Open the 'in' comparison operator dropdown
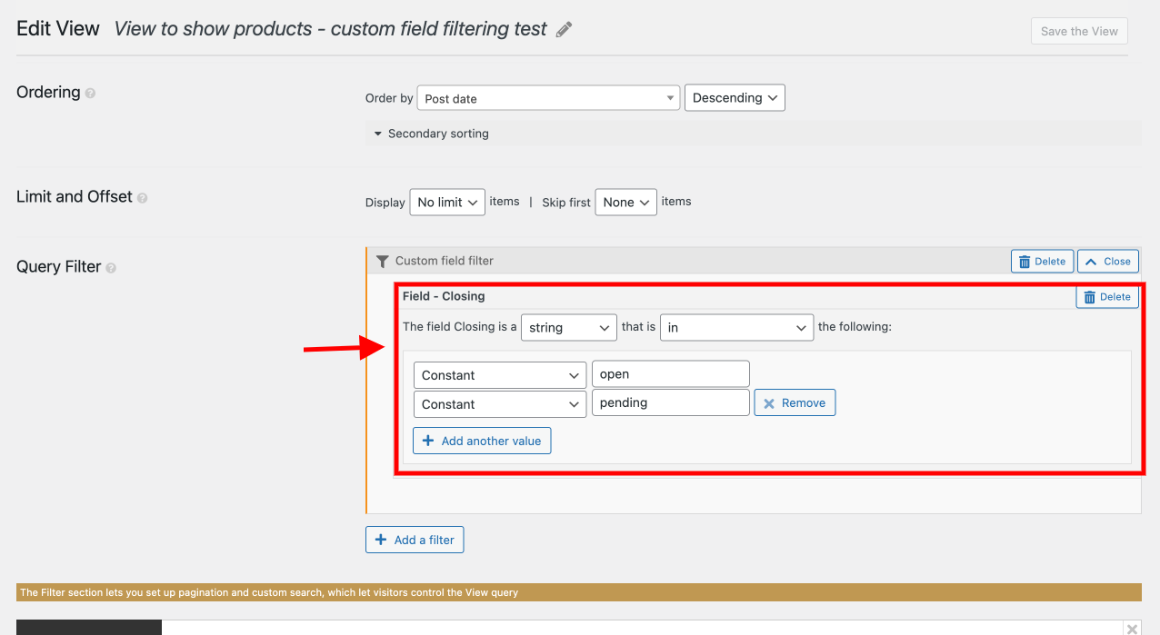 click(736, 327)
